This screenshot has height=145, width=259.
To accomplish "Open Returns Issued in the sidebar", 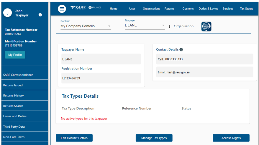I will (x=25, y=85).
